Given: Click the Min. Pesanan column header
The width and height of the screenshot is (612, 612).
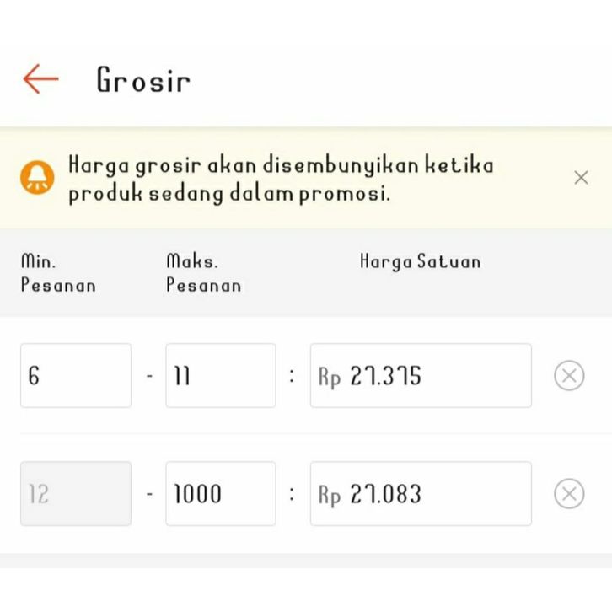Looking at the screenshot, I should 58,273.
